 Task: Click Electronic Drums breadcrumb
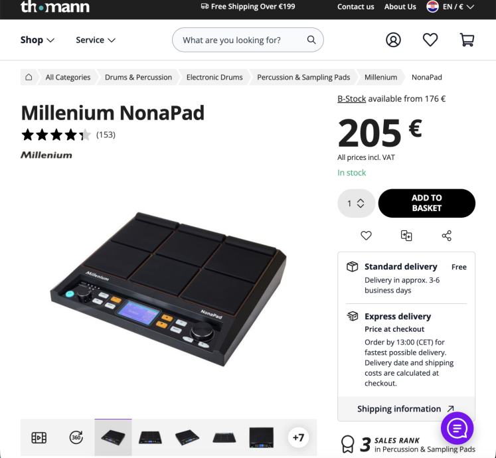[x=214, y=77]
